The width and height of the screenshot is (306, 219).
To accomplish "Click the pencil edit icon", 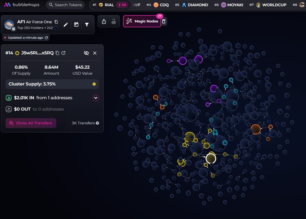I will 66,25.
